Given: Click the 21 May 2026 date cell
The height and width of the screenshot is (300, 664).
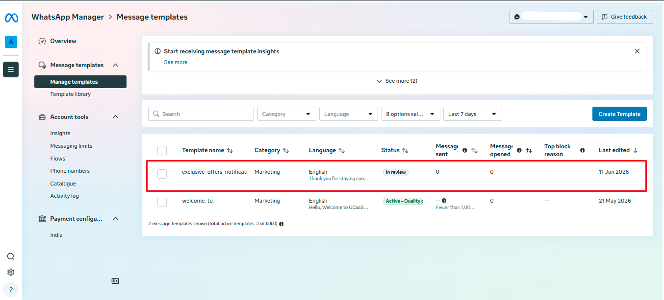Looking at the screenshot, I should click(614, 201).
